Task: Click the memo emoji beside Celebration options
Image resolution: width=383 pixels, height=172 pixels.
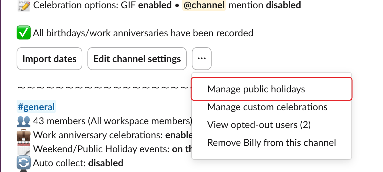Action: tap(24, 5)
